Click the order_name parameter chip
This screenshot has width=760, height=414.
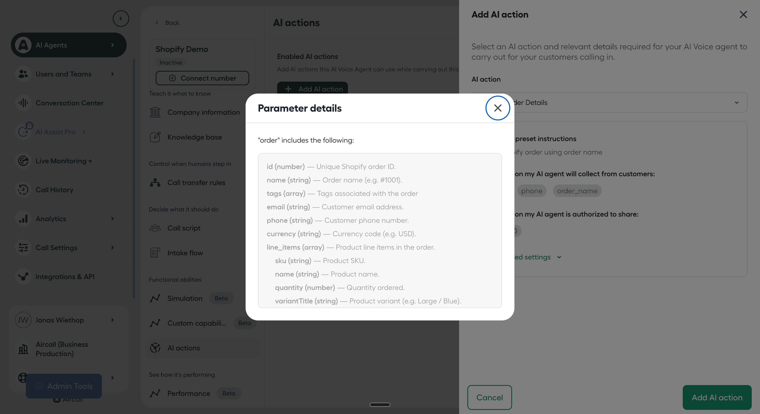(x=577, y=191)
